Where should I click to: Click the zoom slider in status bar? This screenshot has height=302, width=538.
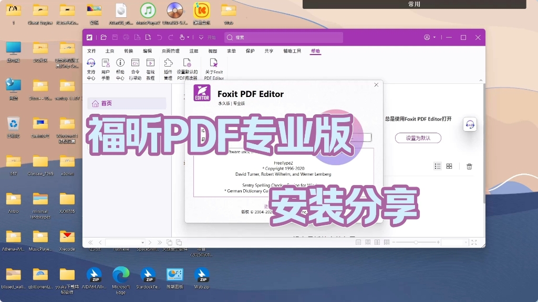click(x=416, y=242)
